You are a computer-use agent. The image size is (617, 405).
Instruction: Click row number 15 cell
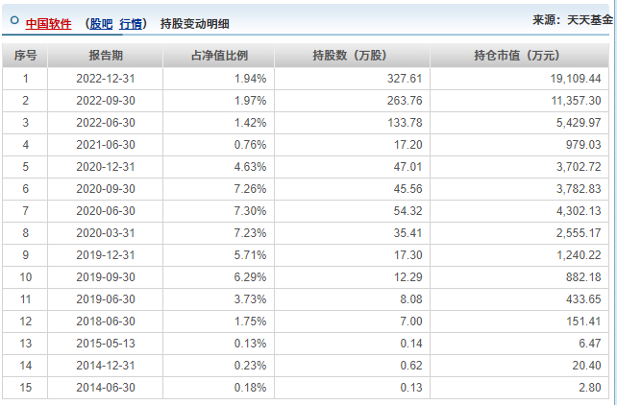pos(25,388)
